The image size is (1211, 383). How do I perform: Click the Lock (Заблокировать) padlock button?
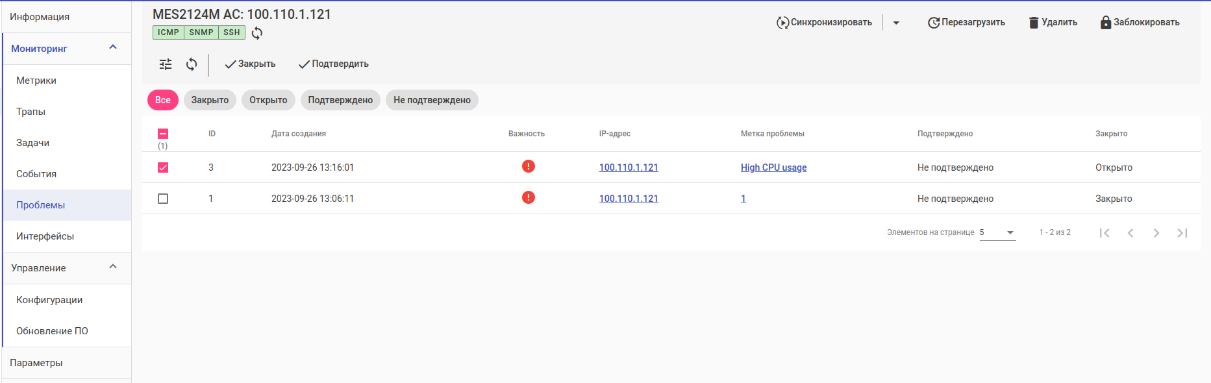pyautogui.click(x=1140, y=23)
